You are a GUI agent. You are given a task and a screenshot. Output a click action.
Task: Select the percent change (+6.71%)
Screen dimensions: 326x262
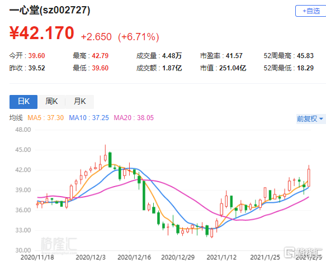pos(139,37)
